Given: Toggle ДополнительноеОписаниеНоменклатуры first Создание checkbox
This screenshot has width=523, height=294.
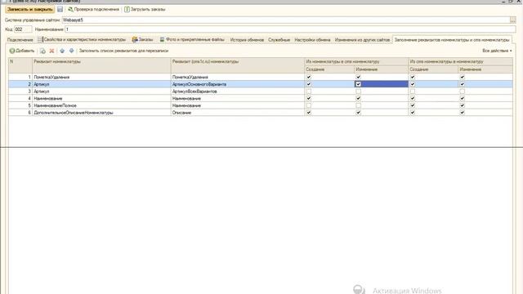Looking at the screenshot, I should (x=309, y=113).
